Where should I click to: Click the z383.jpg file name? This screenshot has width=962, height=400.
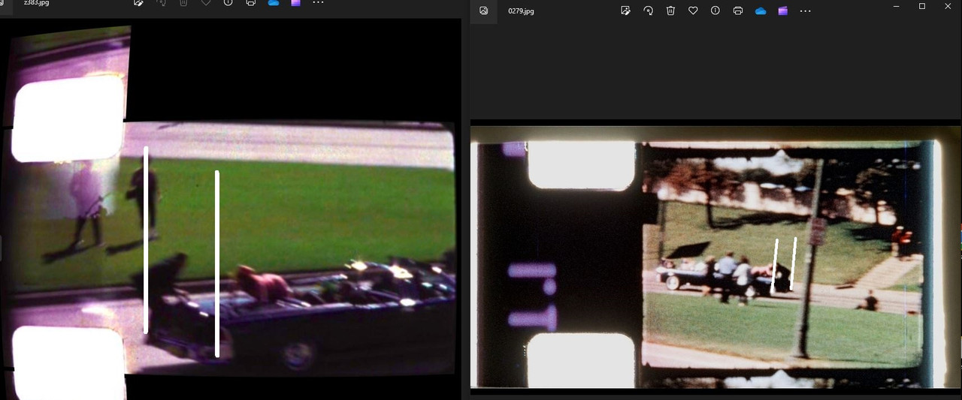[x=37, y=3]
